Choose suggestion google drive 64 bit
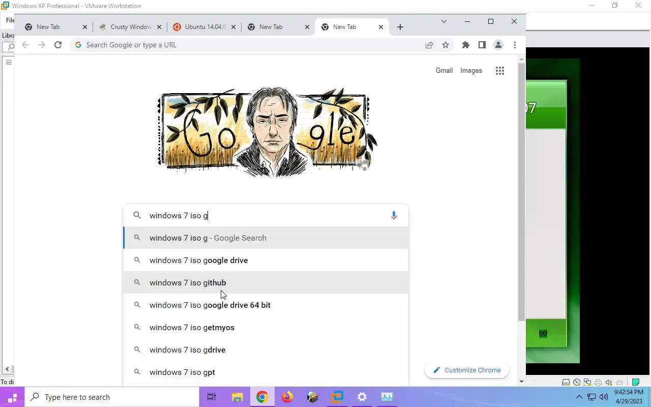 265,305
